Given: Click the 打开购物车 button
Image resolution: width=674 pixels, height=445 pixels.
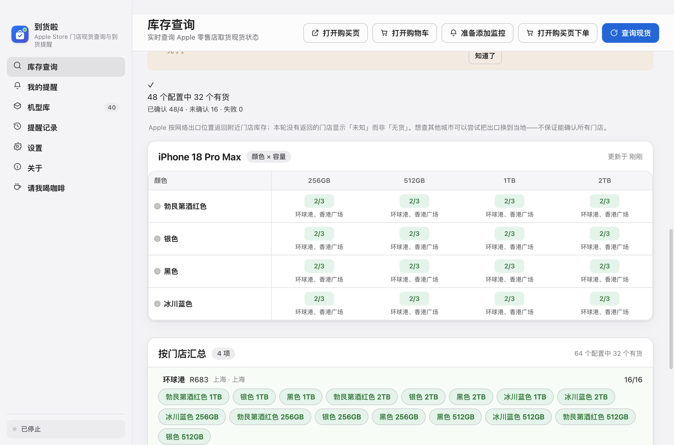Looking at the screenshot, I should click(x=404, y=33).
